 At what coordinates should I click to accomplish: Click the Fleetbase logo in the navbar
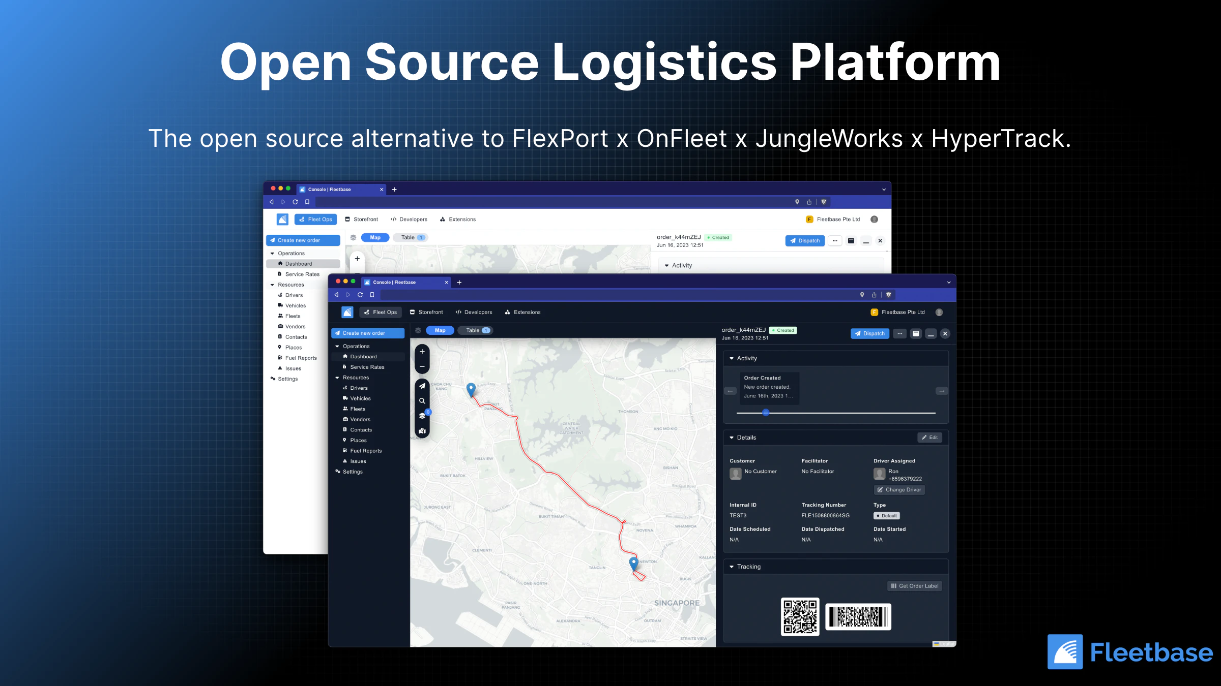(347, 312)
